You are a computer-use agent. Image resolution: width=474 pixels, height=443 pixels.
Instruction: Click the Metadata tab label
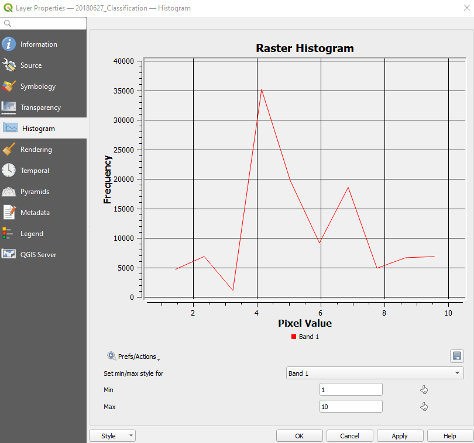click(35, 213)
